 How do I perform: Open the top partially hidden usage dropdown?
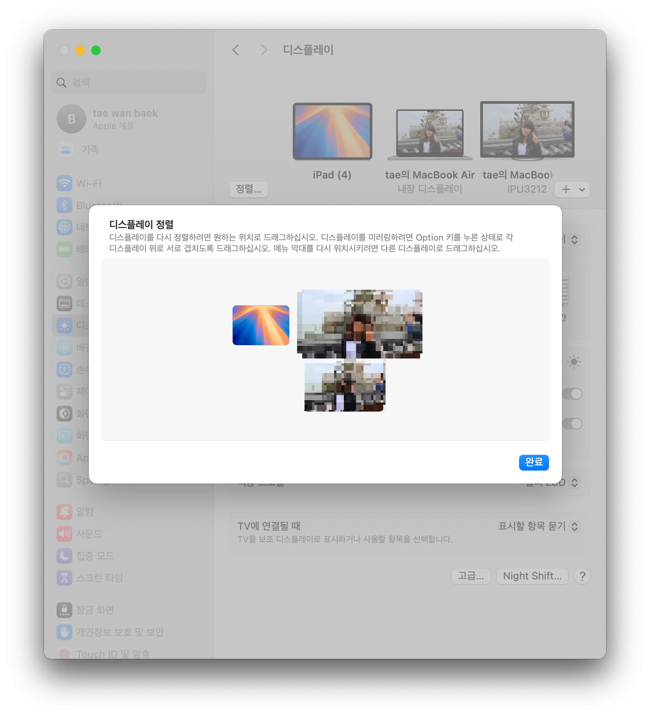click(575, 239)
